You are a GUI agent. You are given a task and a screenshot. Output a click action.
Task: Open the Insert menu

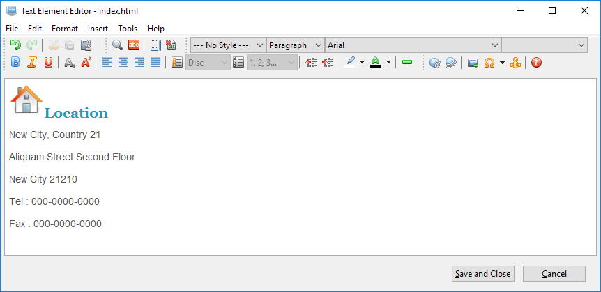(x=98, y=29)
